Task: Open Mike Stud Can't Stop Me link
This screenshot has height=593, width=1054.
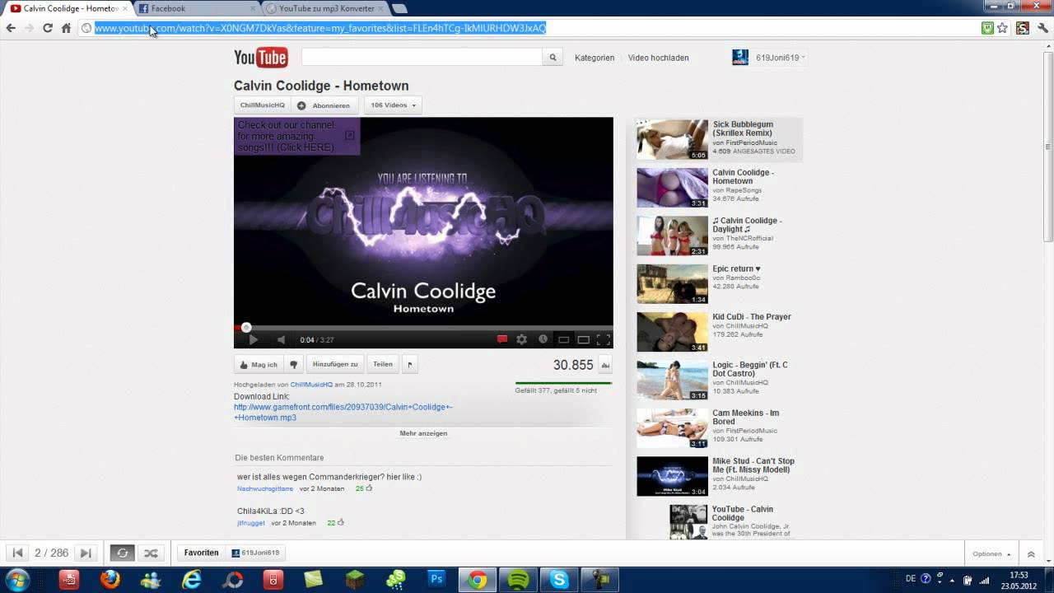Action: pos(753,465)
